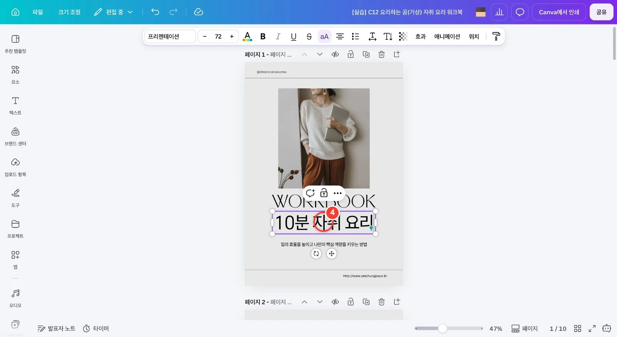Open 발표자 노트 presenter notes

coord(56,329)
